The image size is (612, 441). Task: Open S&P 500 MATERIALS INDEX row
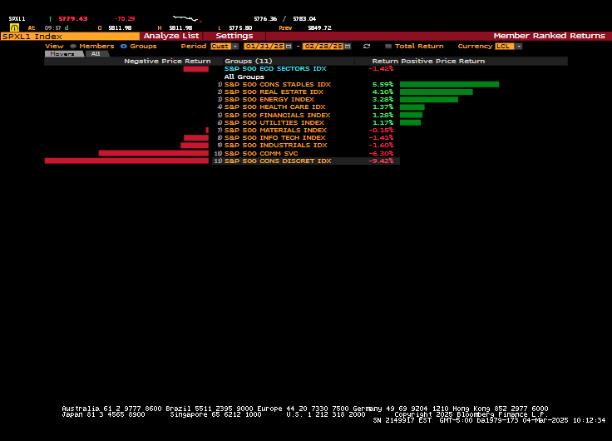click(x=275, y=131)
